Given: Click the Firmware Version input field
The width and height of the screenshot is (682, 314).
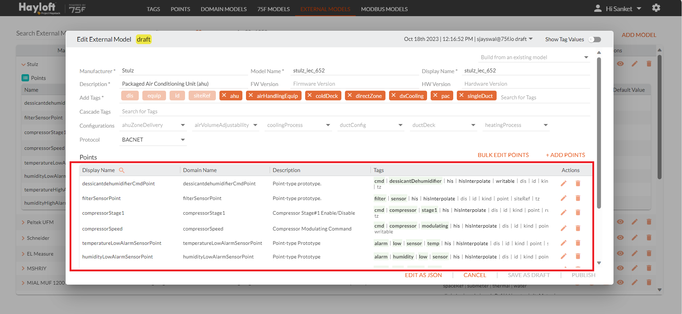Looking at the screenshot, I should (355, 84).
